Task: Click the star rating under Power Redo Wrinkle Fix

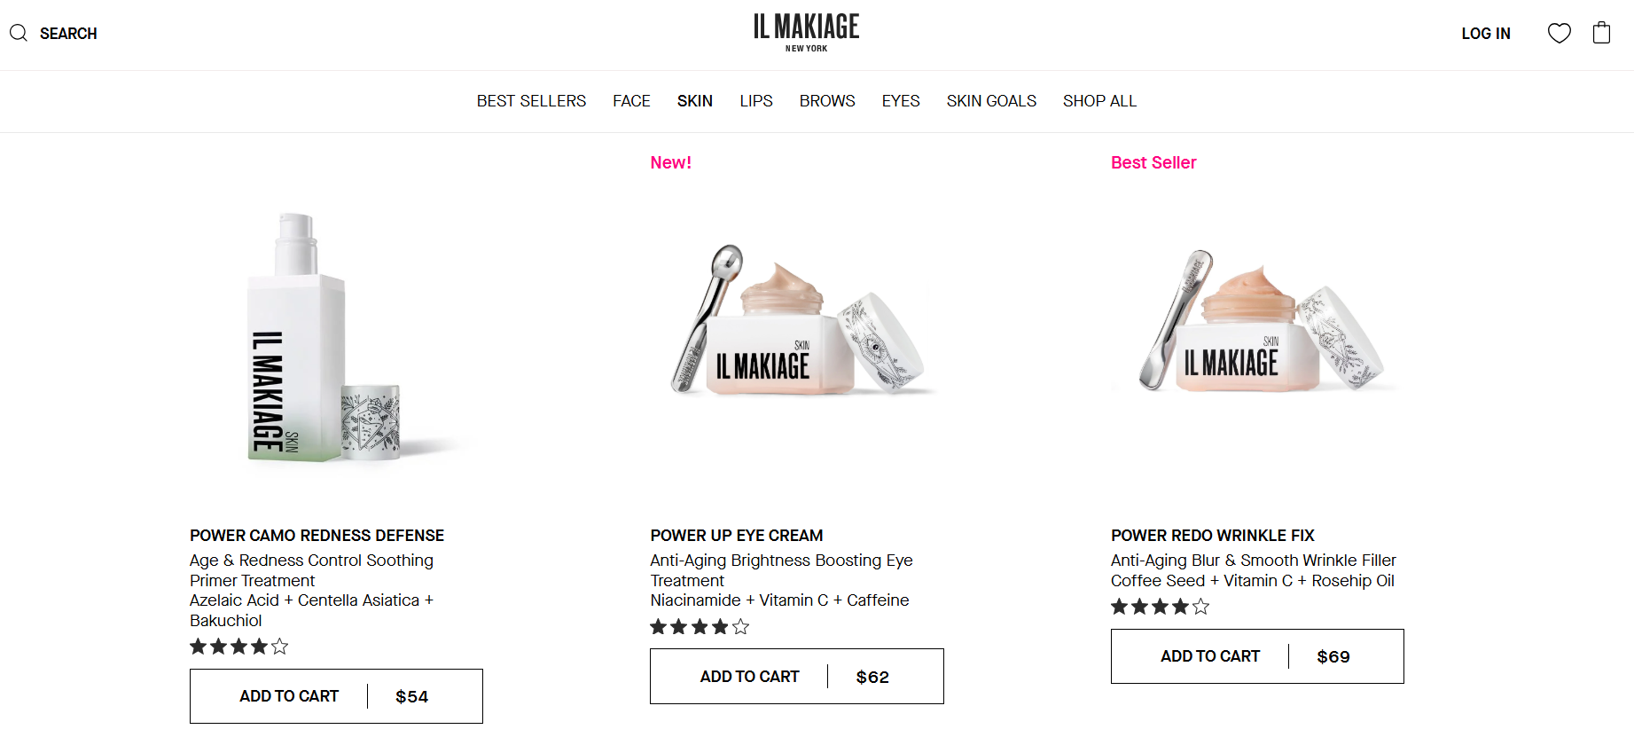Action: click(x=1159, y=607)
